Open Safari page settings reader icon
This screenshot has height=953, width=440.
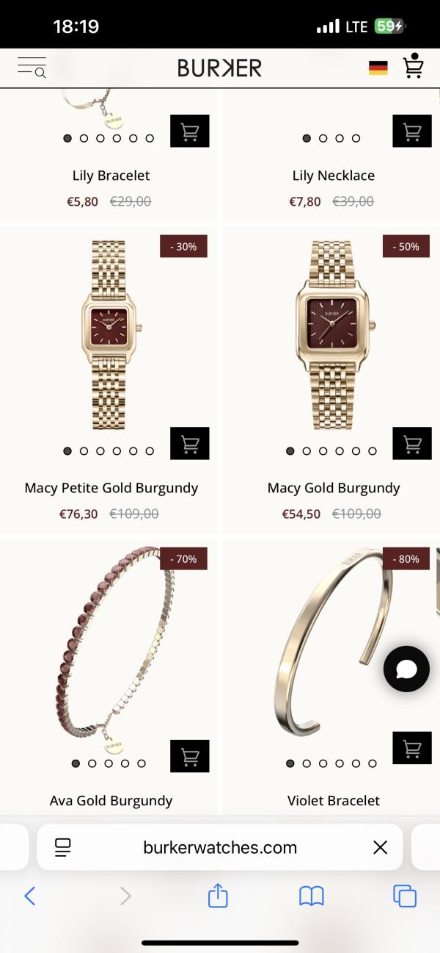coord(63,848)
